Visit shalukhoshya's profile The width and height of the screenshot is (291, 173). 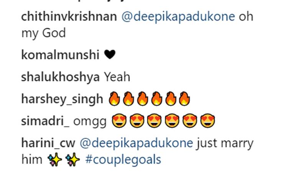click(61, 77)
